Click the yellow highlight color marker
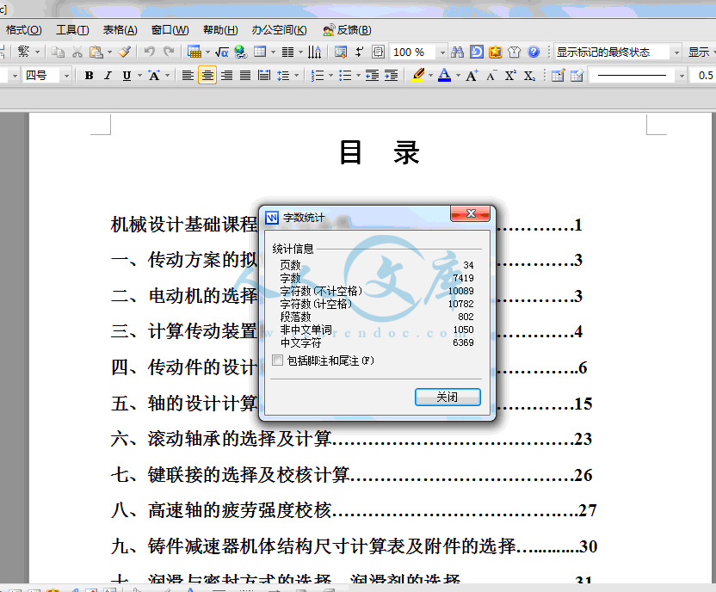Viewport: 716px width, 592px height. click(417, 75)
